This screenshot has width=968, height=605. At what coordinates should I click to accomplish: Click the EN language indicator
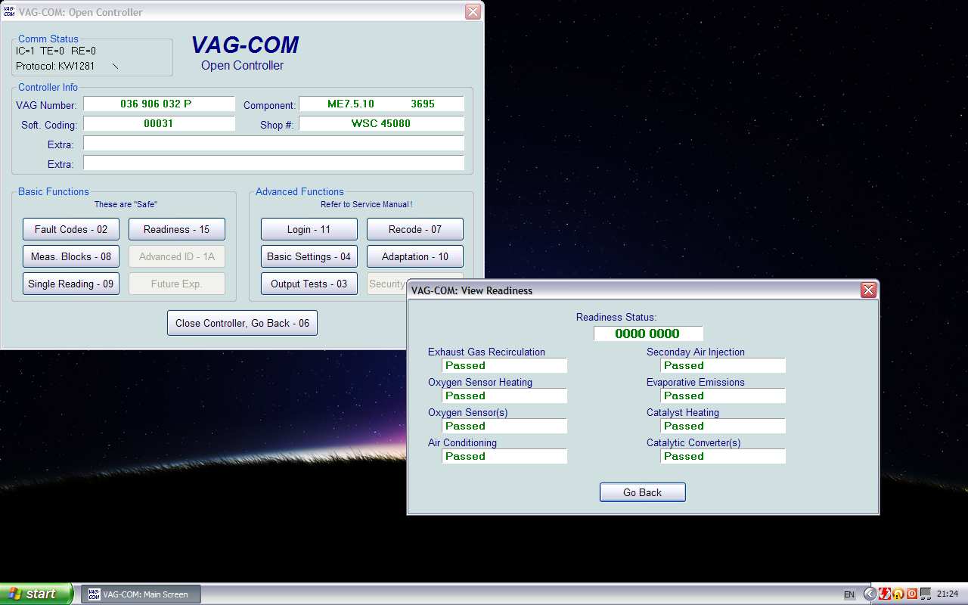coord(849,595)
